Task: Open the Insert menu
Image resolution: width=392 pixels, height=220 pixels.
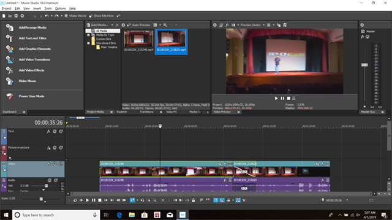Action: point(37,9)
